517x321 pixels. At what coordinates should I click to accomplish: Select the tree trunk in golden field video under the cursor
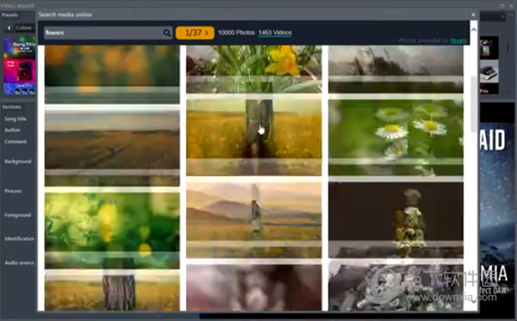(253, 137)
